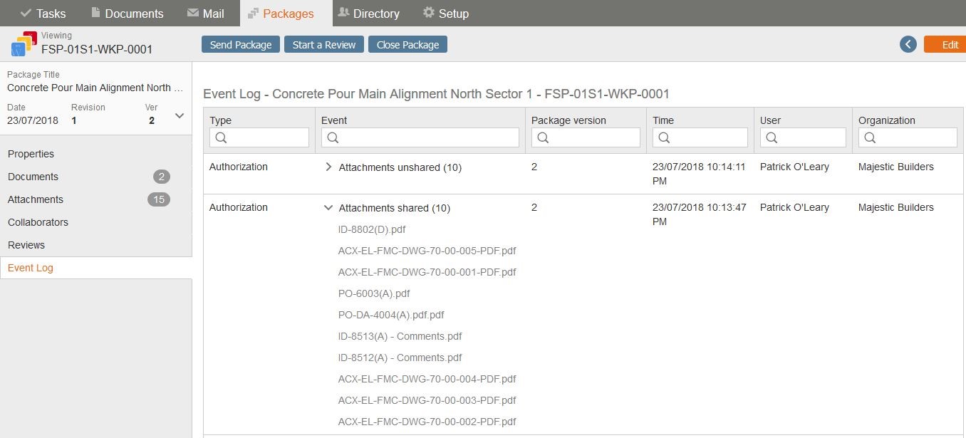Open the Directory tab
The image size is (966, 438).
368,14
